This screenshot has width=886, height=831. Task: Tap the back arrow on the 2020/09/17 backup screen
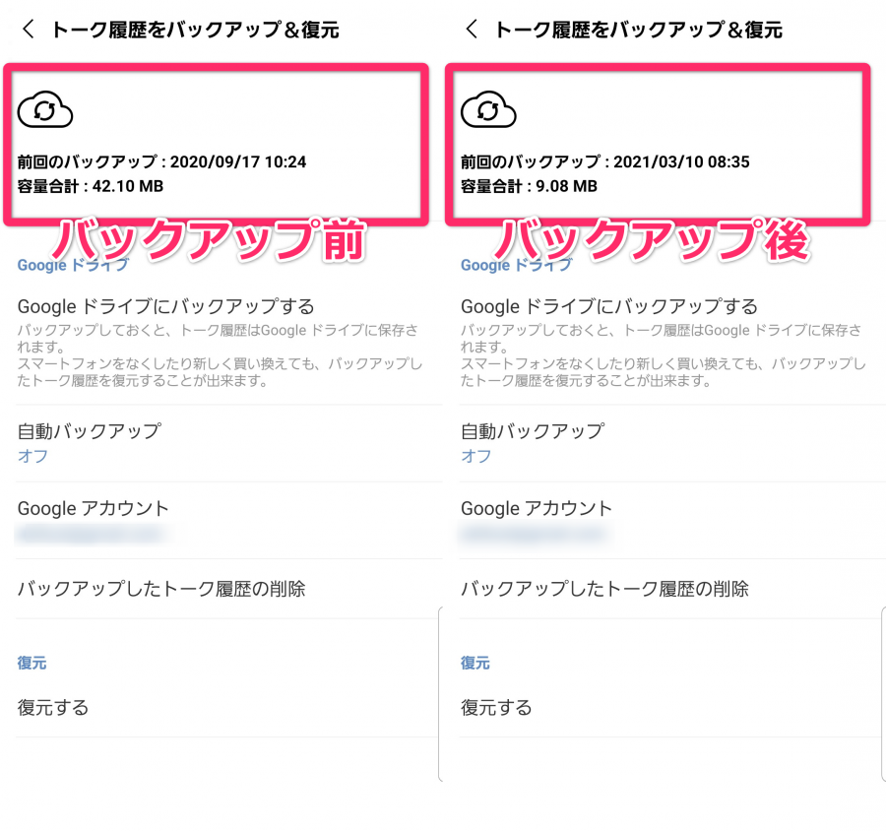(x=28, y=30)
